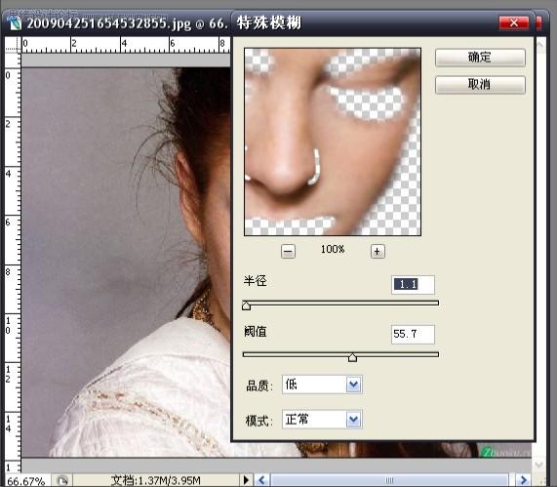Click the 100% preview zoom label
557x487 pixels.
coord(333,249)
